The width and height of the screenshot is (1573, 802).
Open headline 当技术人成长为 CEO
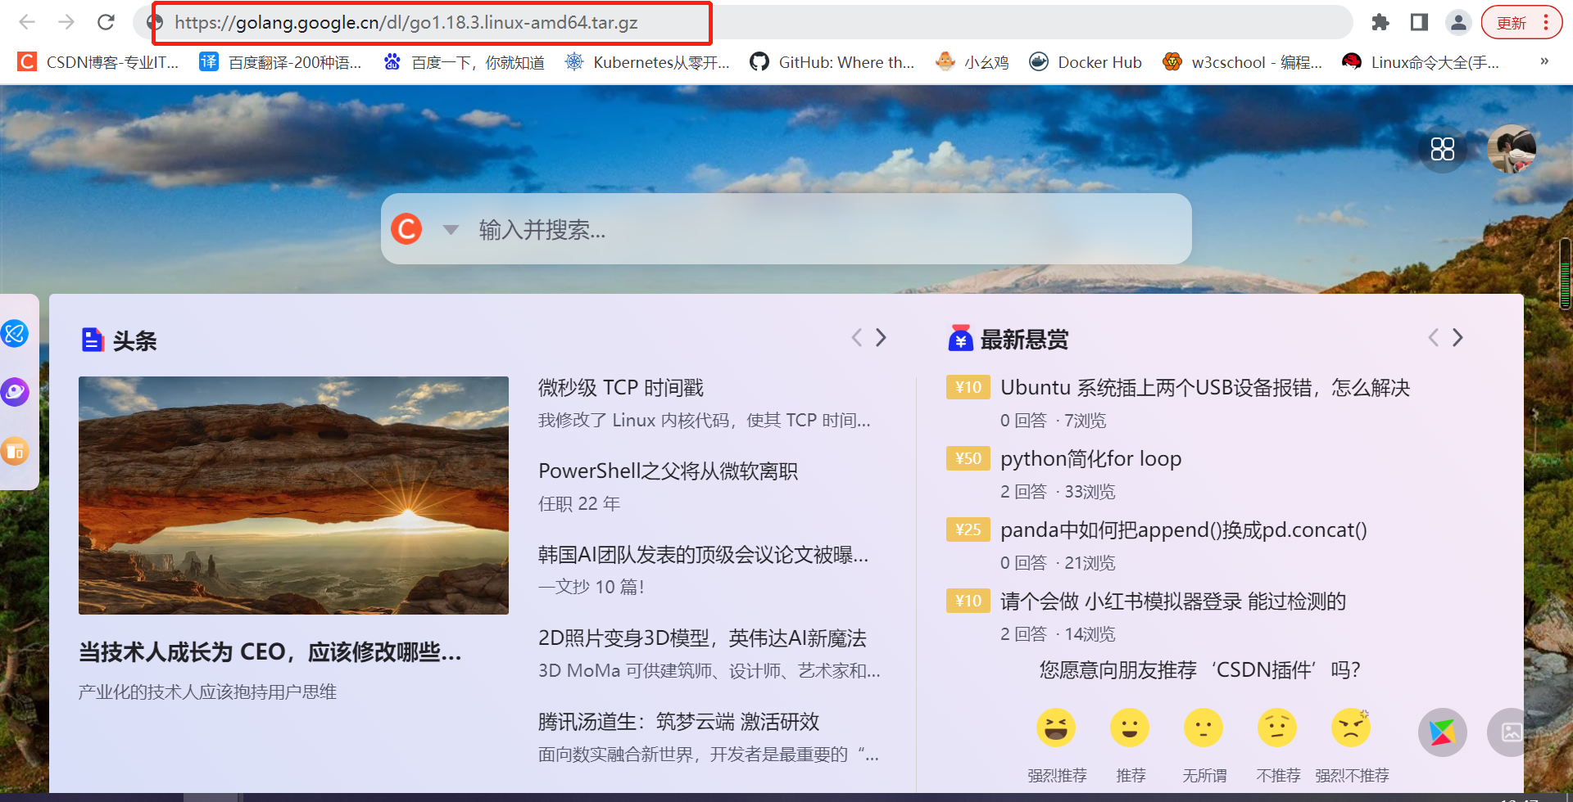(x=270, y=652)
